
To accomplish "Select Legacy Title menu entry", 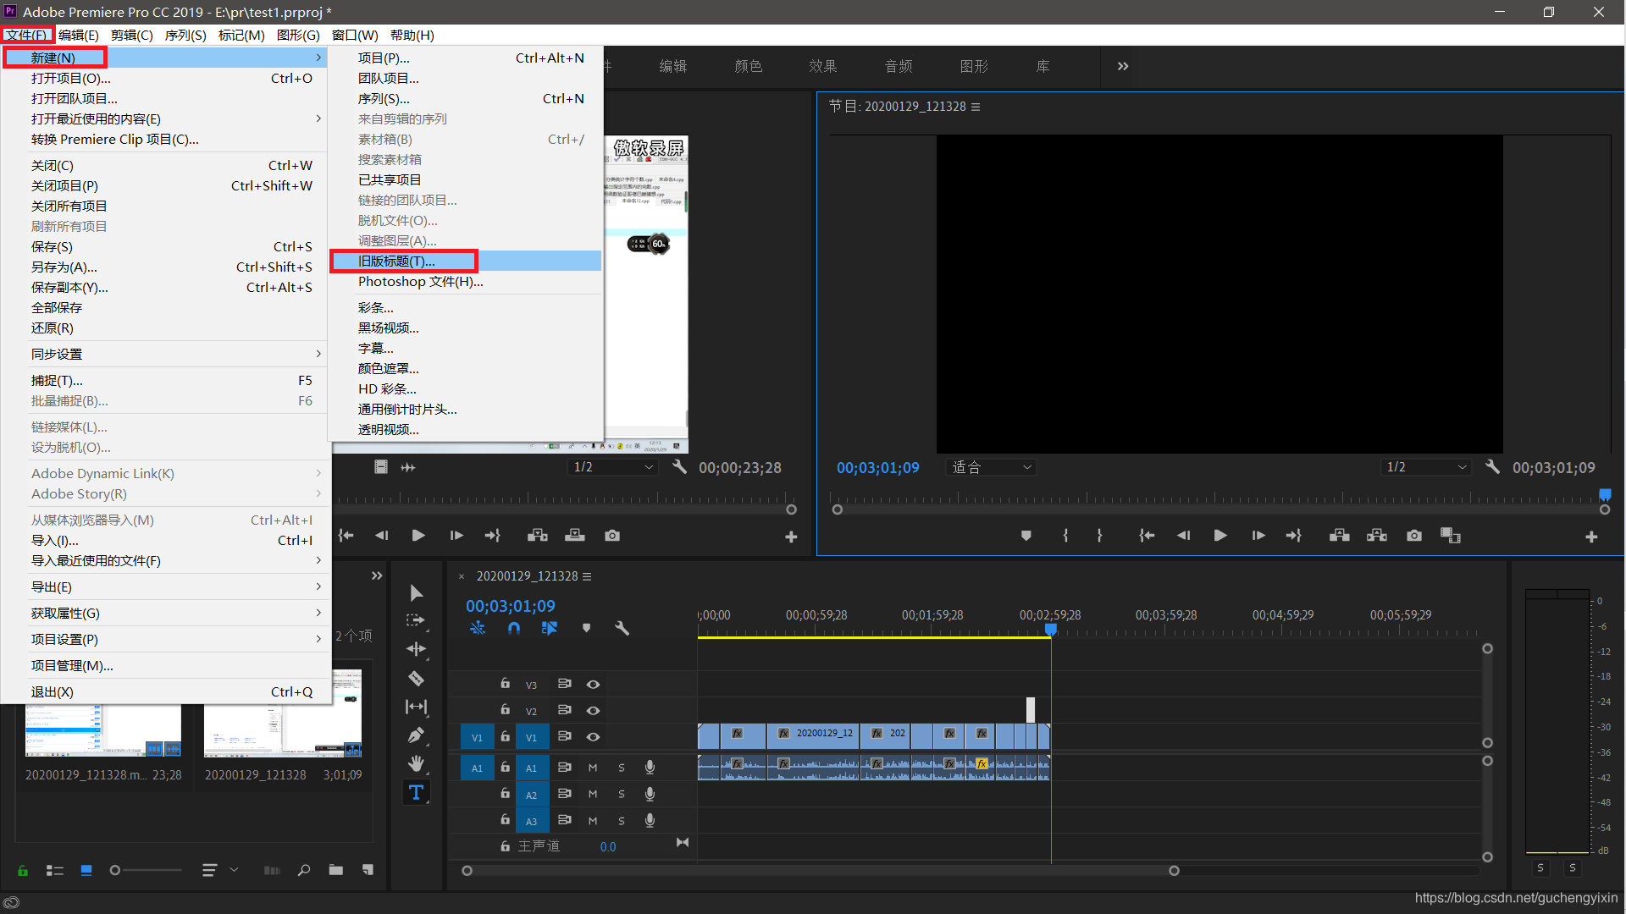I will [467, 261].
